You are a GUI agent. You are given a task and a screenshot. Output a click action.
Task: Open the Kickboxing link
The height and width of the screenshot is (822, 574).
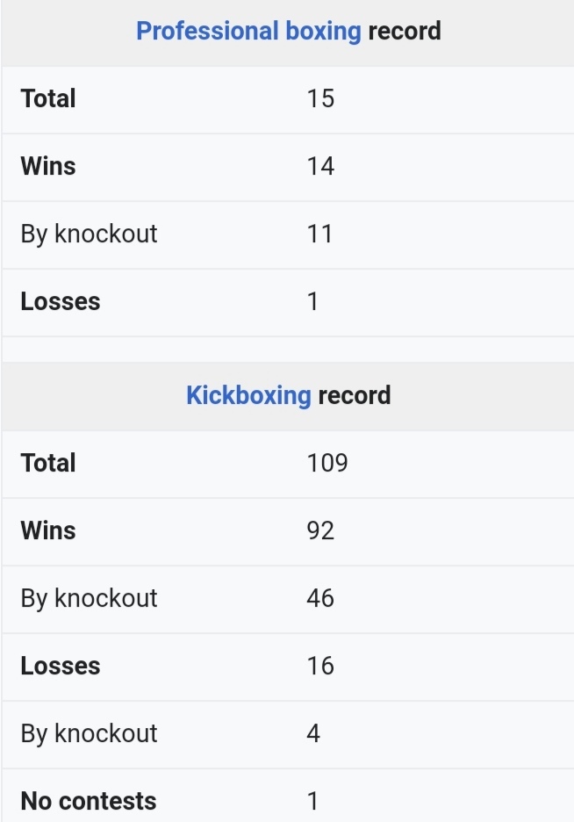[x=248, y=395]
